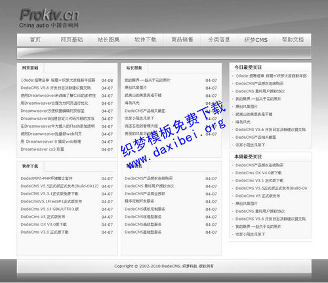Open the 'DedeCms OX V4.0' link in the software list
Image resolution: width=328 pixels, height=283 pixels.
click(x=44, y=224)
